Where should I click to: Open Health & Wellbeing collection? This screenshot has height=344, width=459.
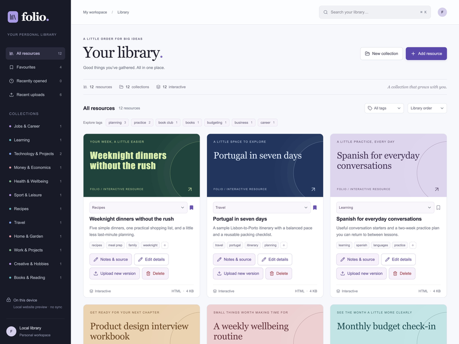[x=35, y=181]
